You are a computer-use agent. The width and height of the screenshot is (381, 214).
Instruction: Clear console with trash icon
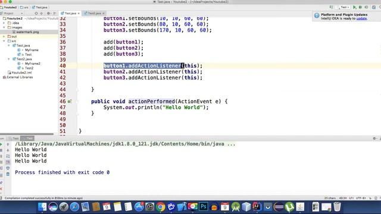click(8, 174)
